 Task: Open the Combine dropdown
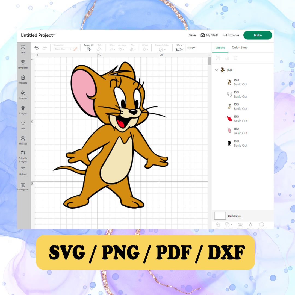click(x=229, y=225)
